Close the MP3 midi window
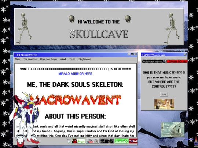198x148 pixels. pos(185,54)
